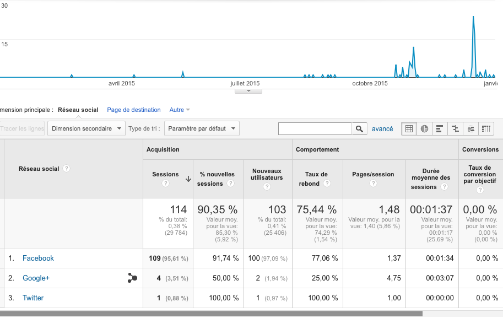Image resolution: width=503 pixels, height=318 pixels.
Task: Click the avancé filter link
Action: pos(382,129)
